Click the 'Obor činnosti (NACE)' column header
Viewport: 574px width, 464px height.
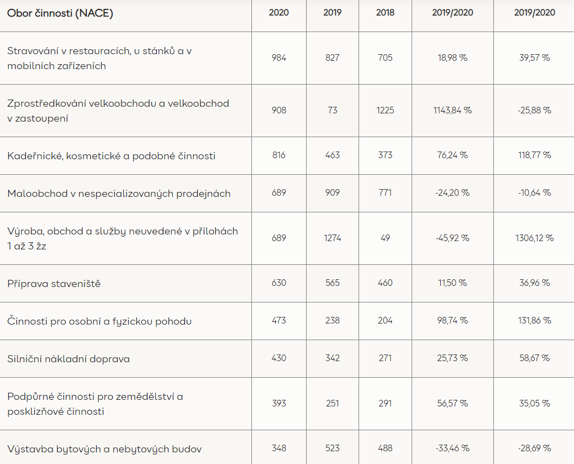[60, 13]
